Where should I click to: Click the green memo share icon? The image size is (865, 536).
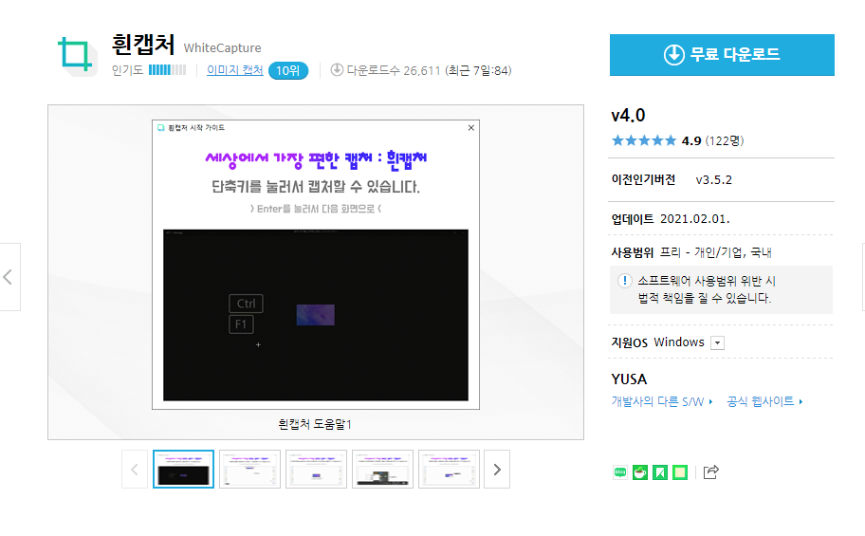point(680,472)
